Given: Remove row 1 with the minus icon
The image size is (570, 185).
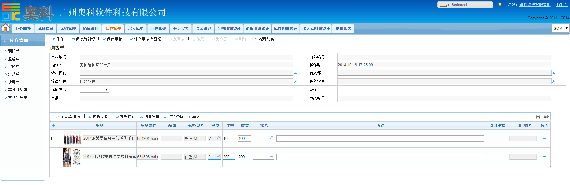Looking at the screenshot, I should [544, 138].
